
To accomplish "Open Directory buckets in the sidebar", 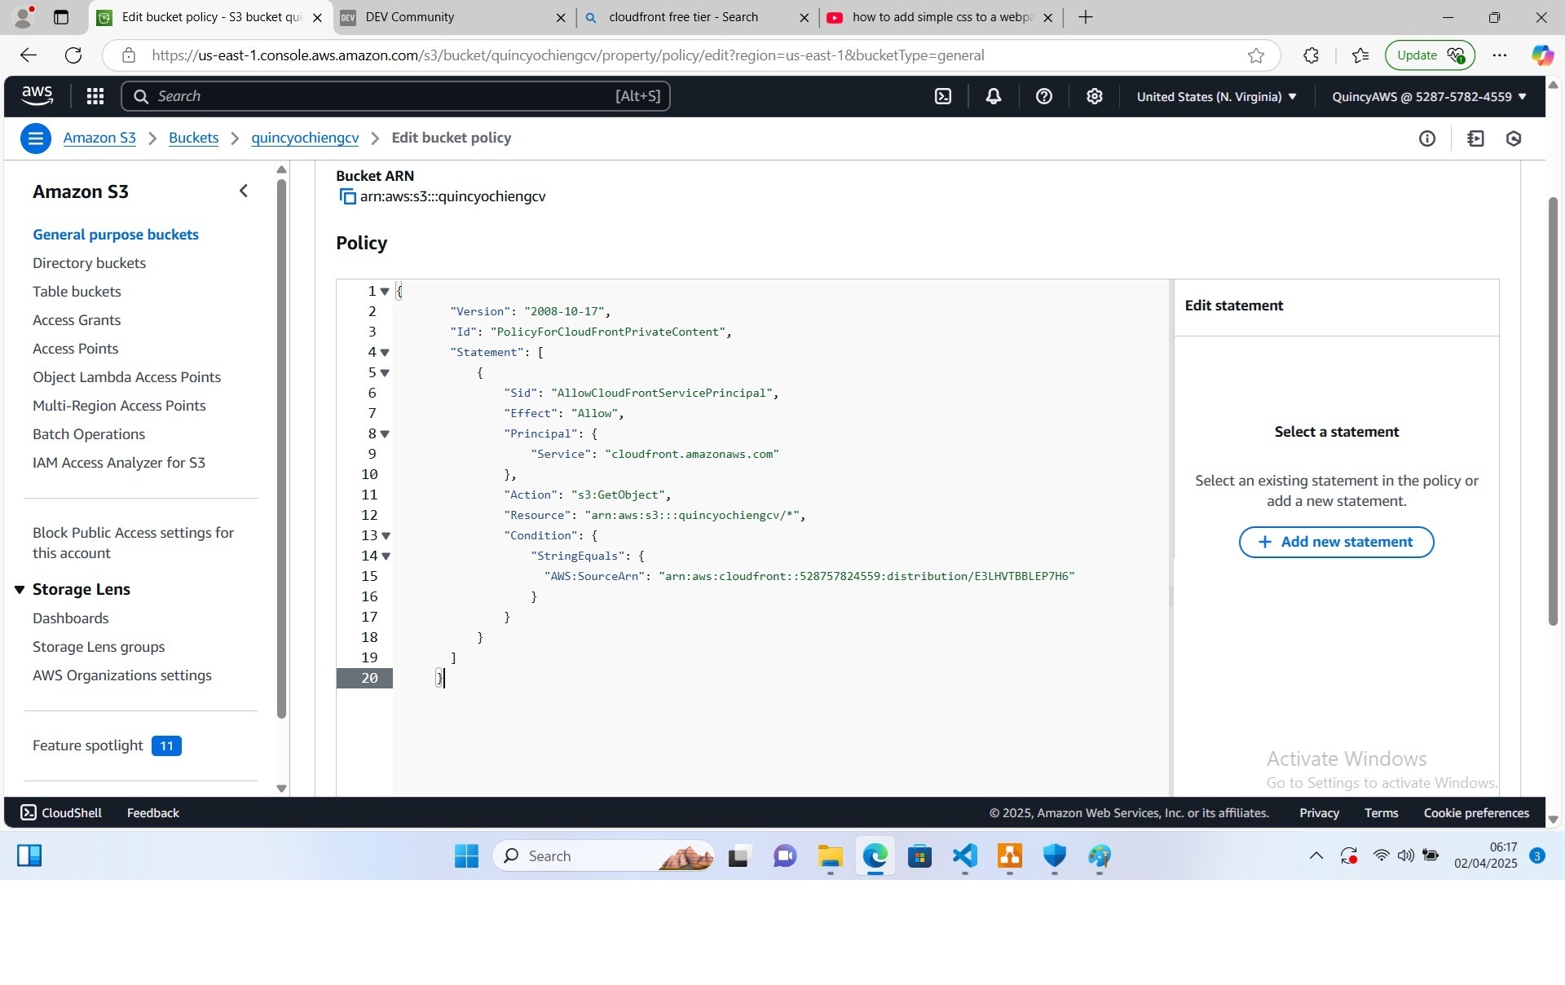I will tap(89, 263).
